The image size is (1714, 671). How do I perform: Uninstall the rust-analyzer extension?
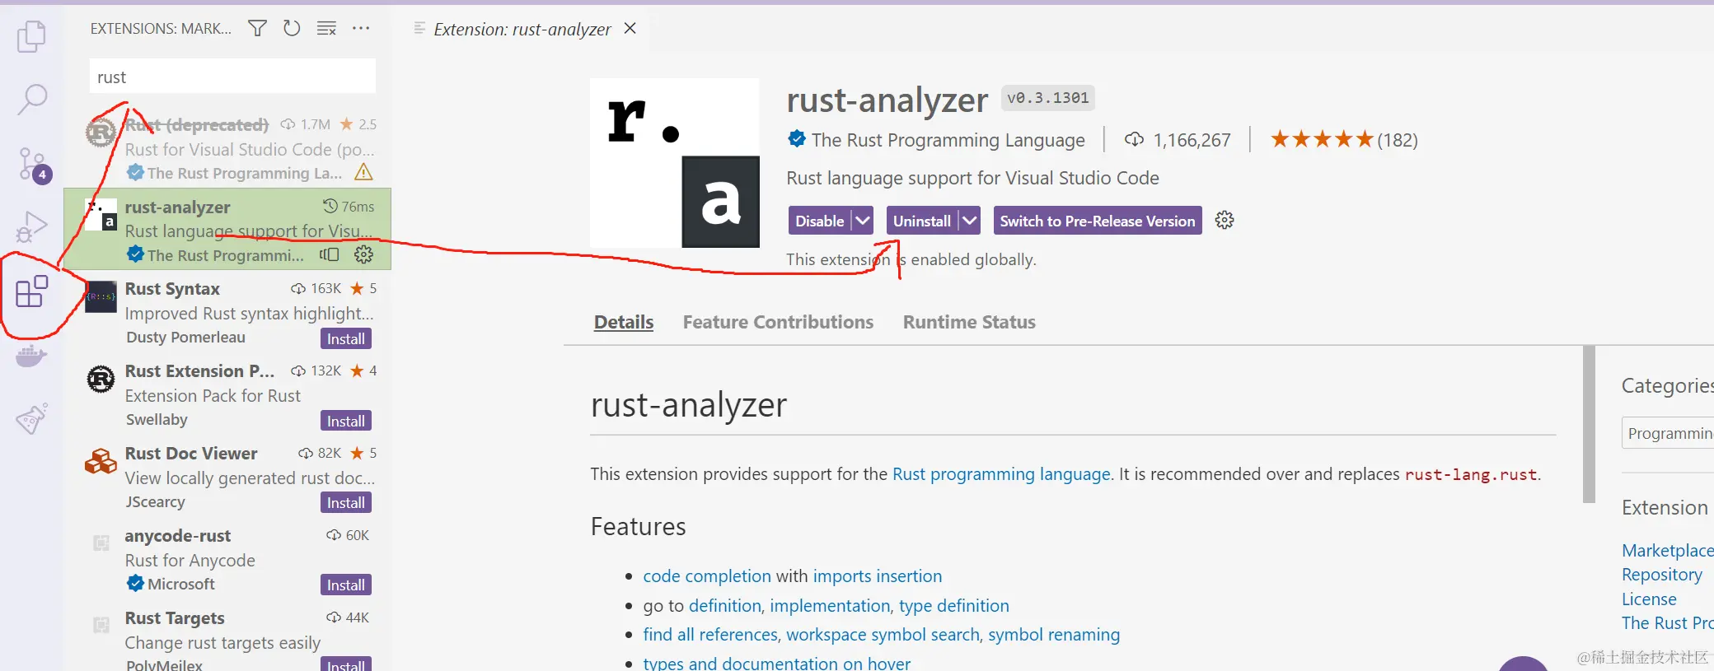pos(922,221)
